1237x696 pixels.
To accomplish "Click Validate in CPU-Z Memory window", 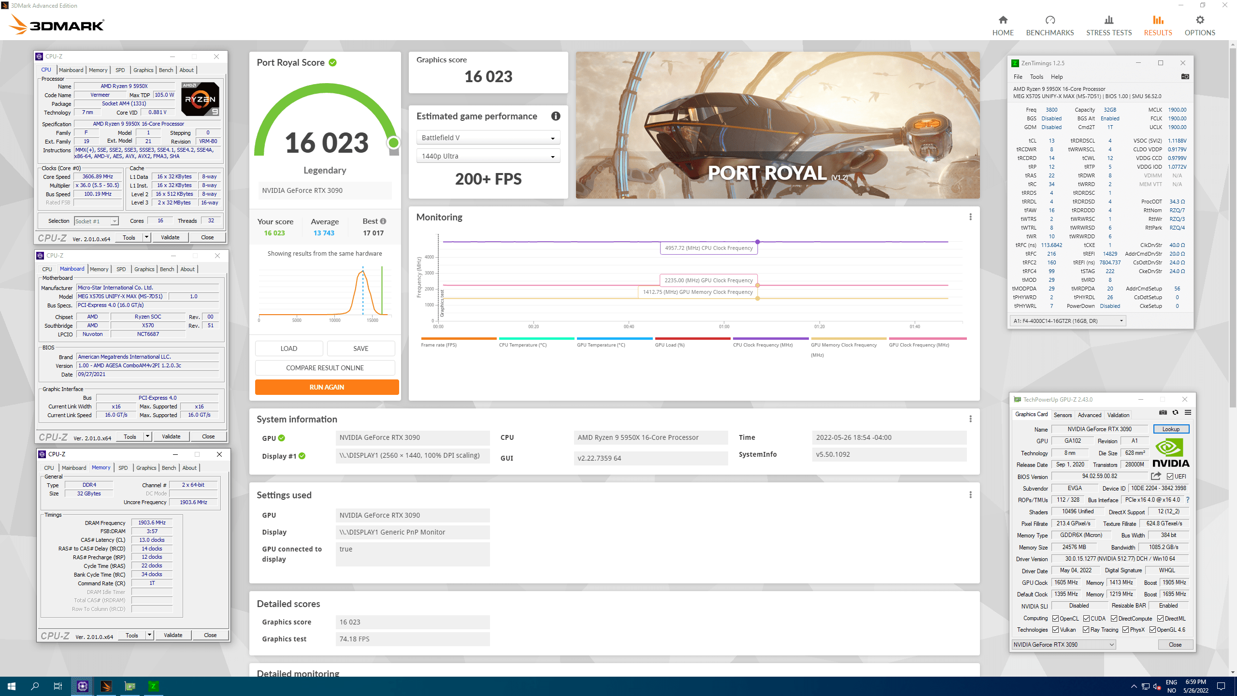I will [x=173, y=635].
